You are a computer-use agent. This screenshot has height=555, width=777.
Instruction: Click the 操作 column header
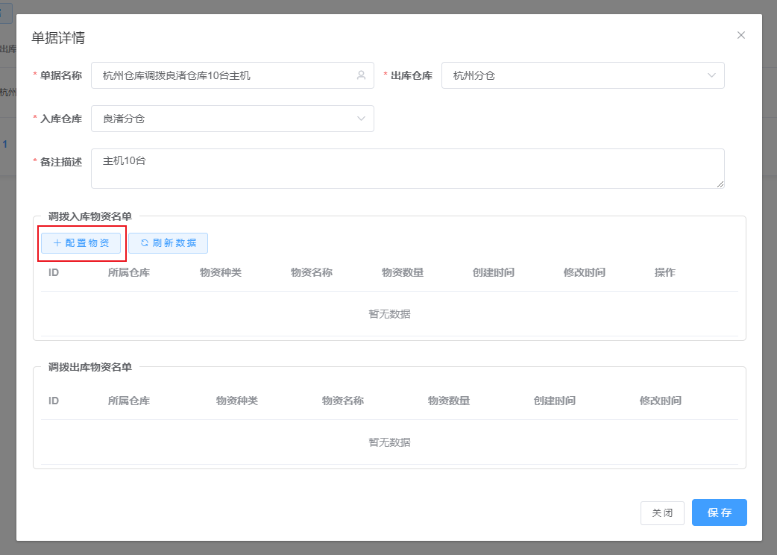tap(664, 272)
